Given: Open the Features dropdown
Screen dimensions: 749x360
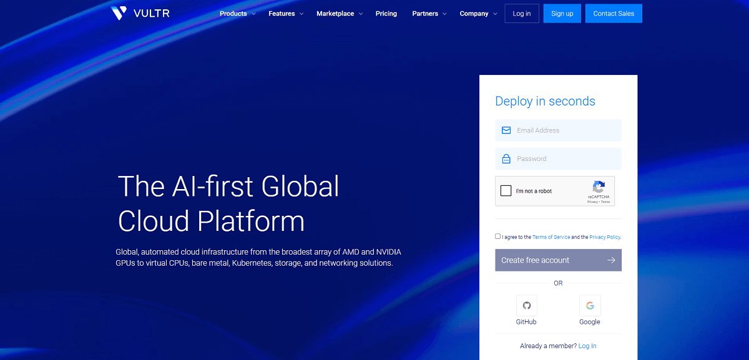Looking at the screenshot, I should 285,13.
